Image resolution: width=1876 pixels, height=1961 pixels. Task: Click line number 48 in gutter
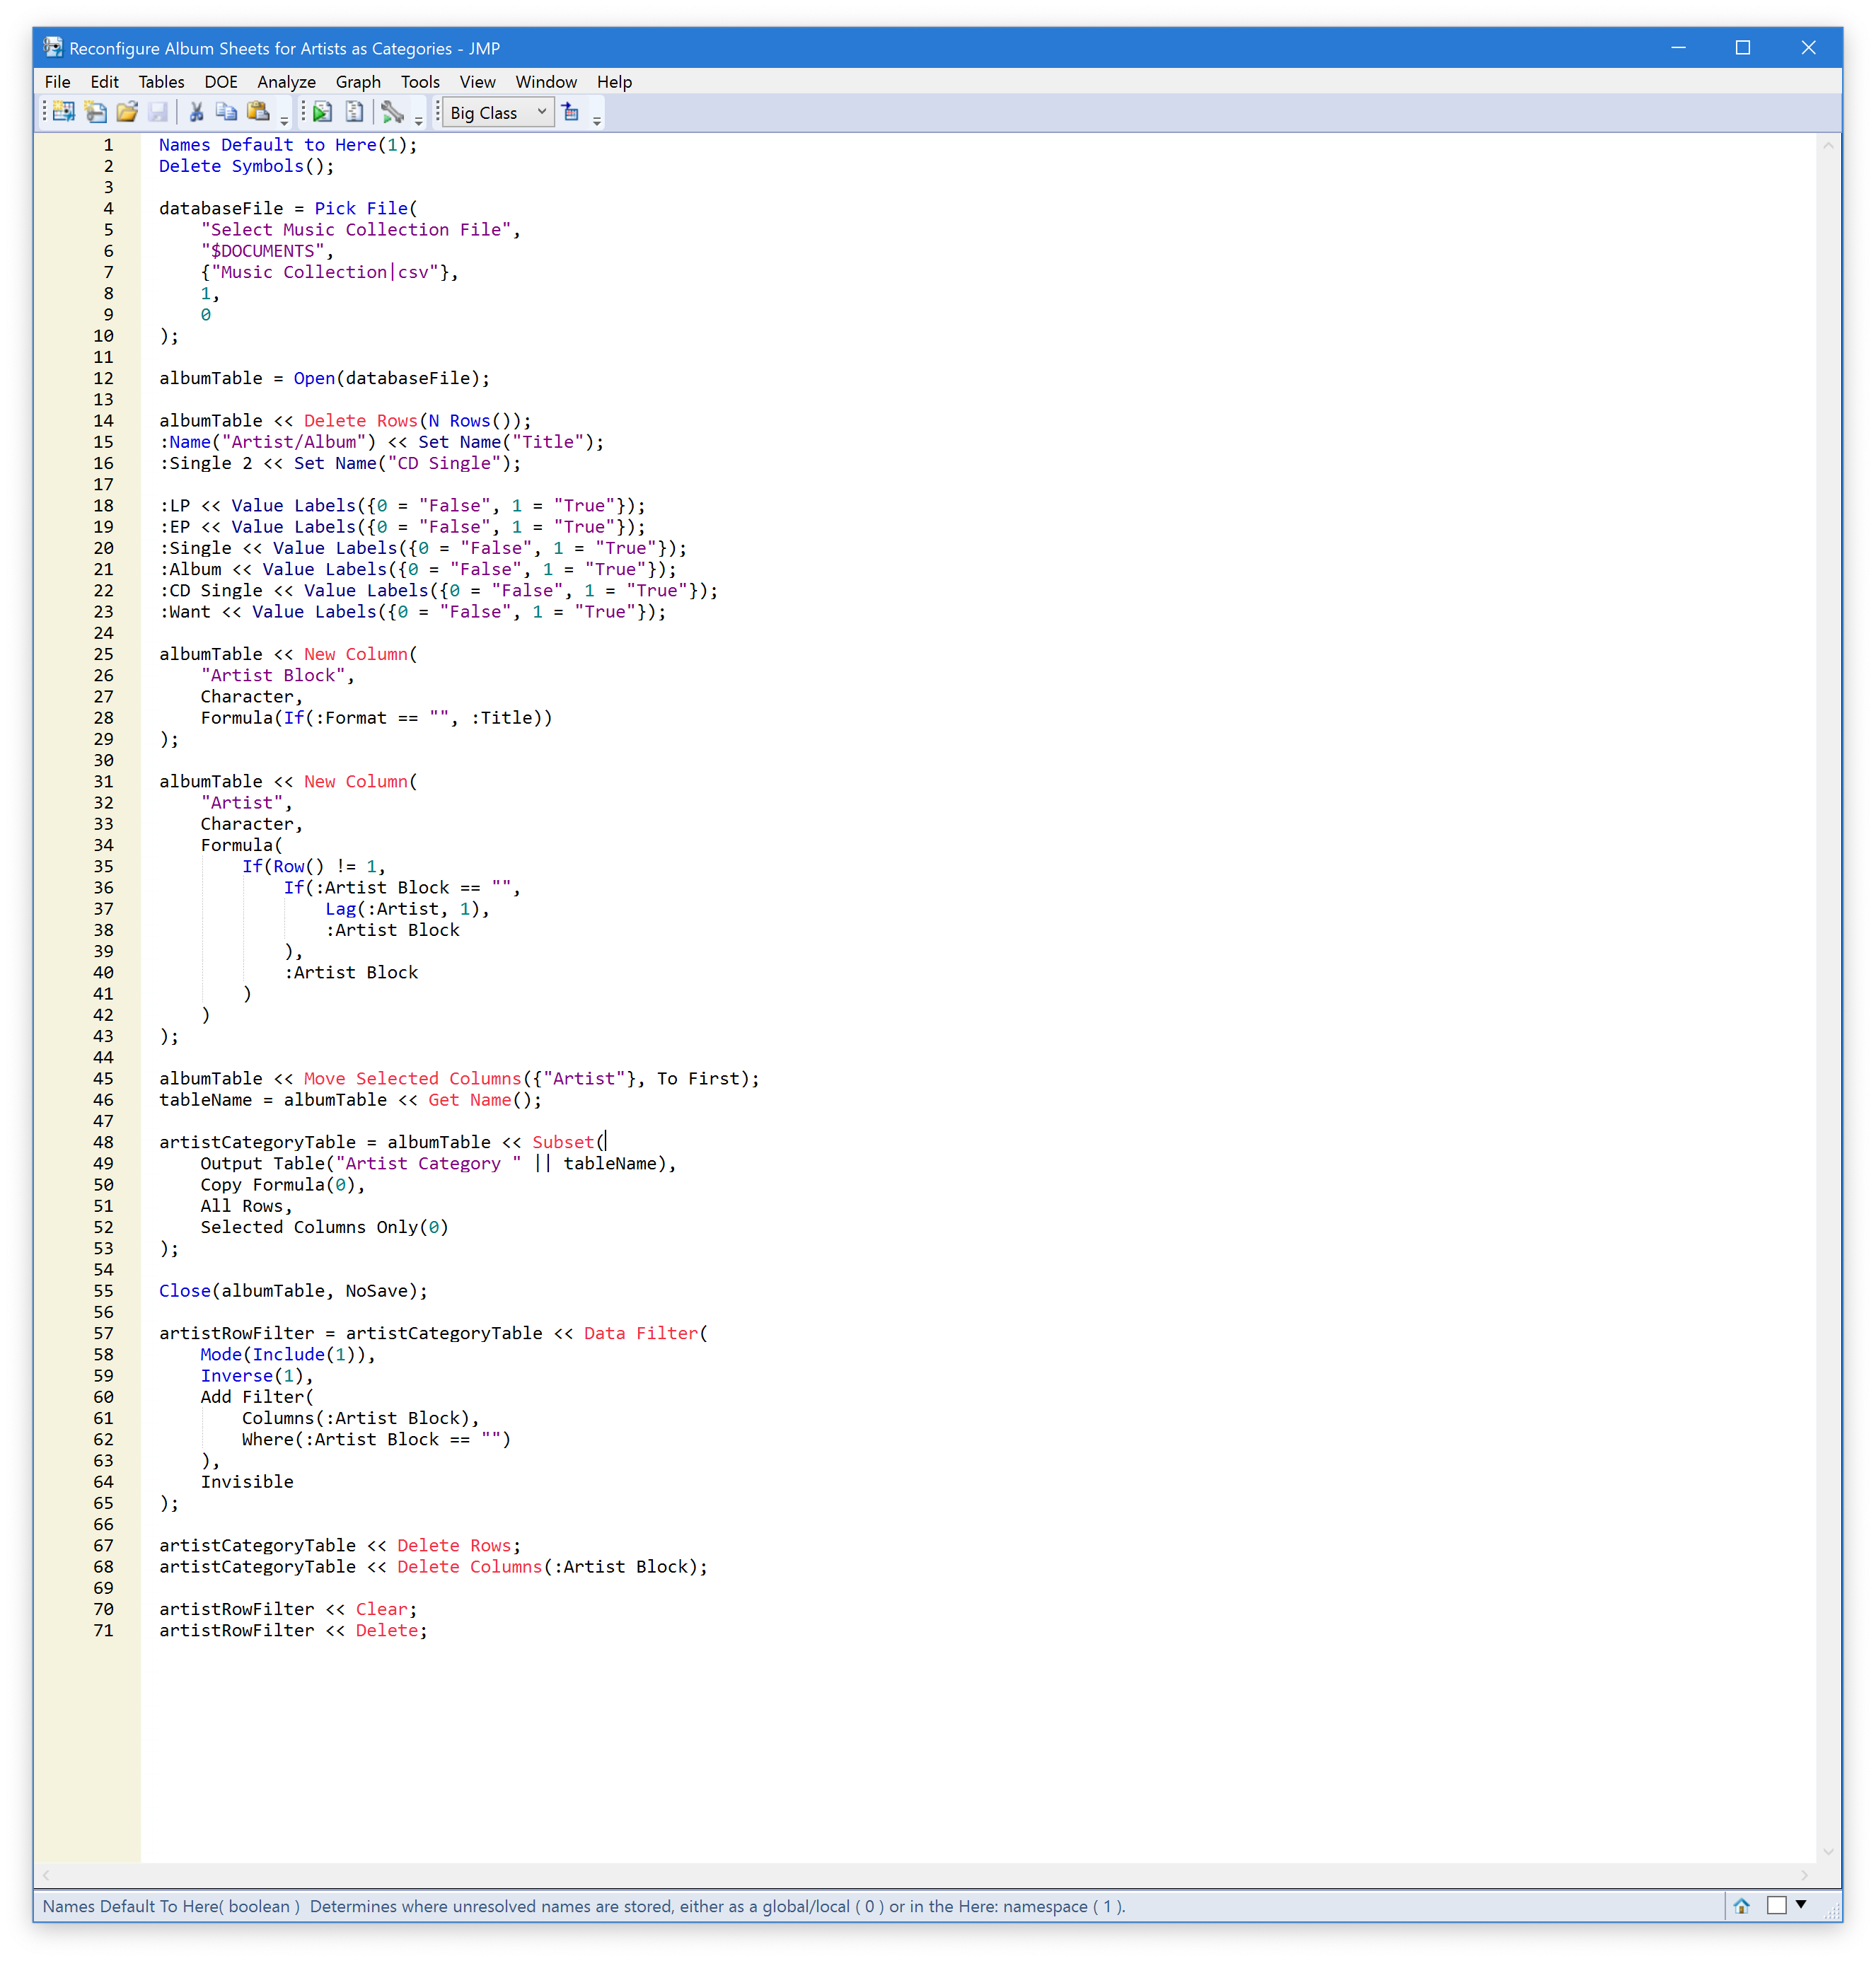tap(104, 1142)
